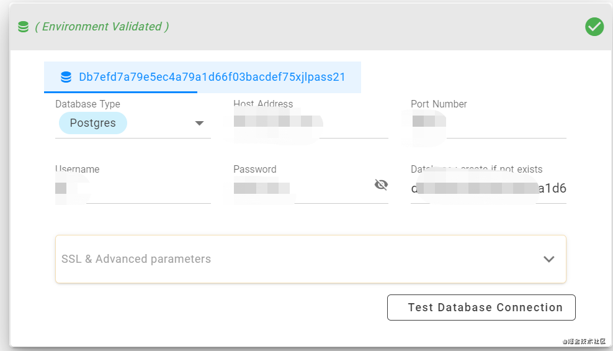
Task: Click into the Username field
Action: pyautogui.click(x=133, y=189)
